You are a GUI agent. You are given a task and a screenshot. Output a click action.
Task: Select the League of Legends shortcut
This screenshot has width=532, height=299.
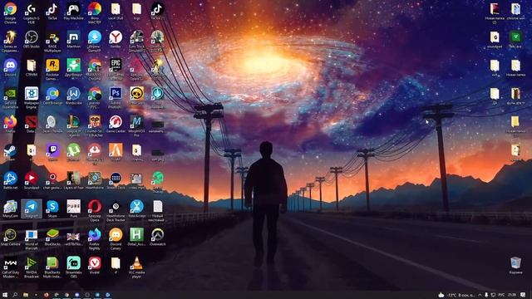[73, 126]
